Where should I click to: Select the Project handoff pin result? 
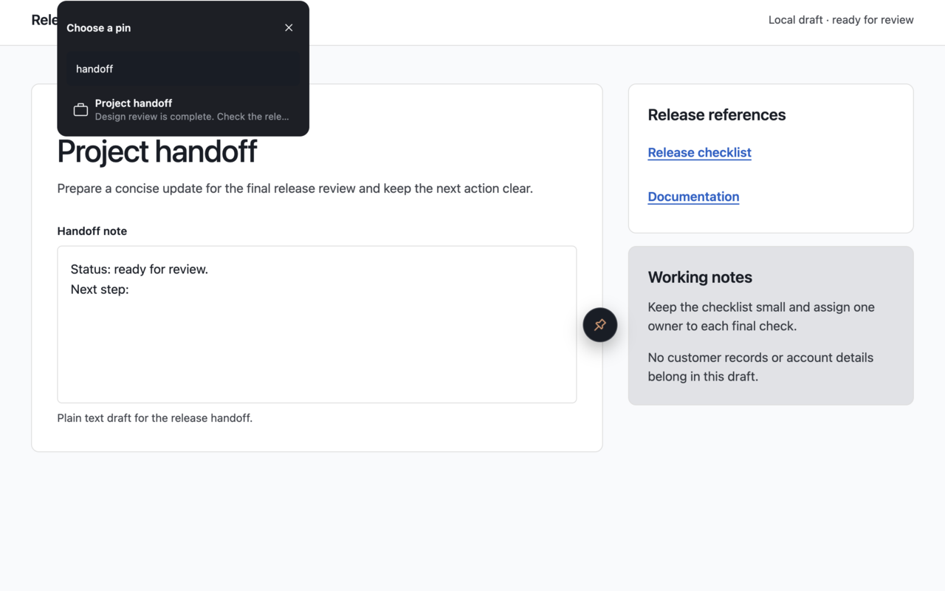pos(183,109)
